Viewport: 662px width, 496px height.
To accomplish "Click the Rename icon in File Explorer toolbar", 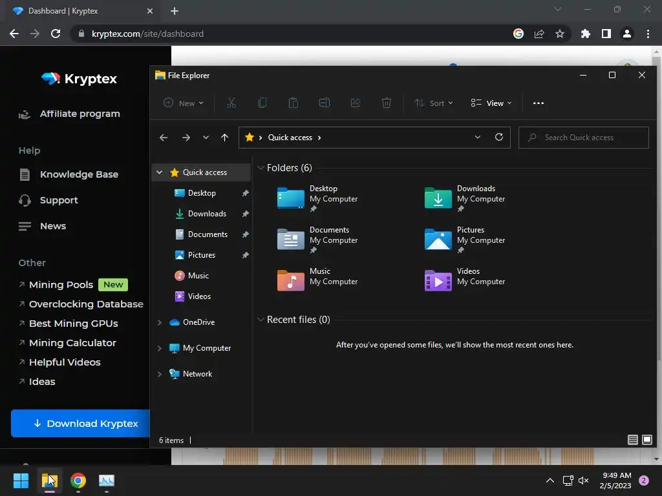I will point(325,103).
